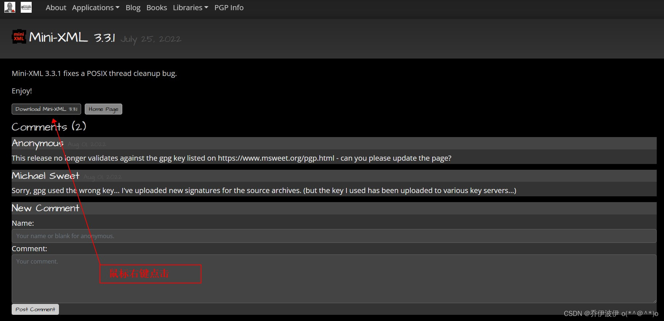Click the Anonymous commenter name
664x321 pixels.
[37, 143]
